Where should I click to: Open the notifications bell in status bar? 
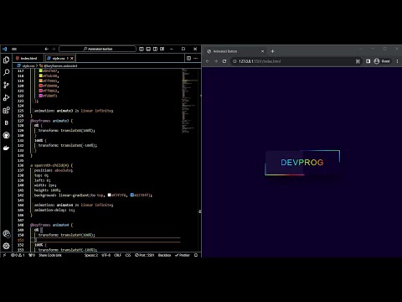(x=196, y=255)
